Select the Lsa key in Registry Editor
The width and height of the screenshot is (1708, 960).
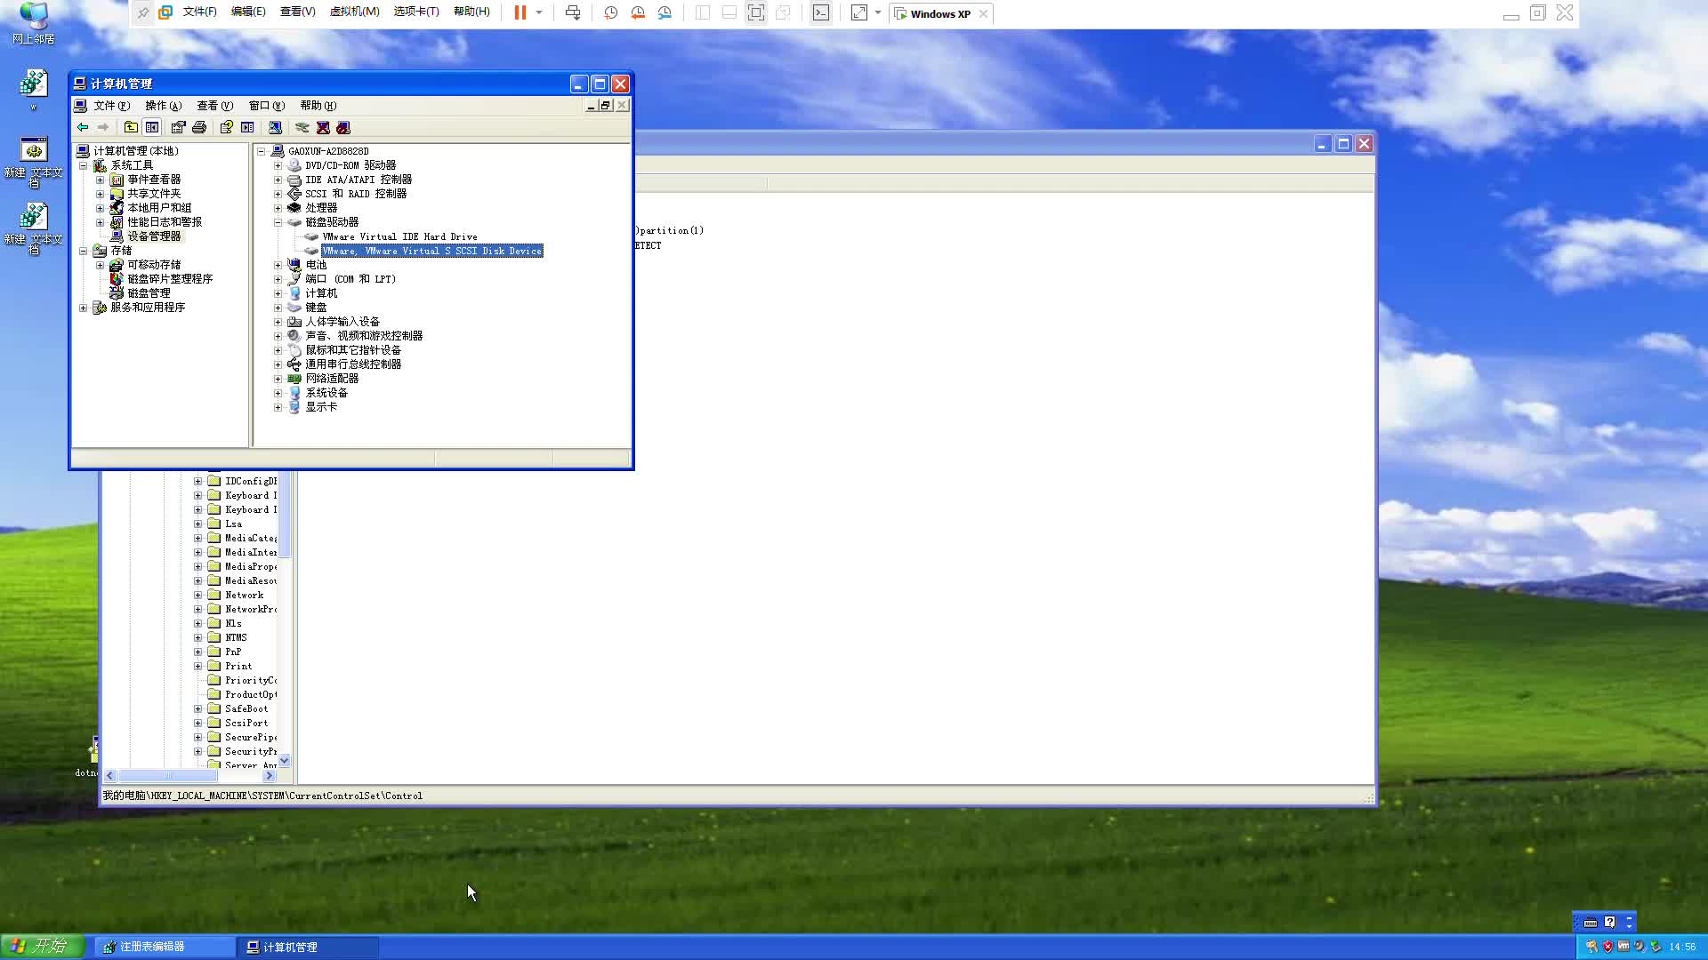tap(233, 524)
